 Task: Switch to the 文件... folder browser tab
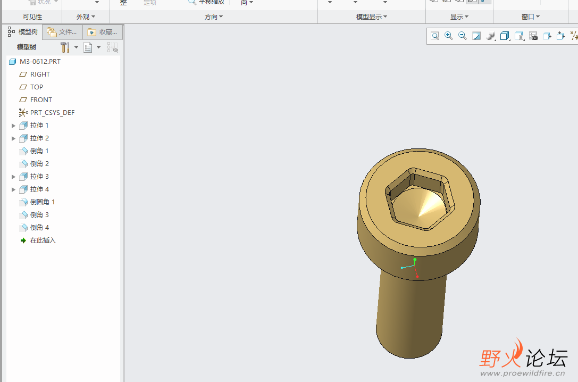(62, 32)
